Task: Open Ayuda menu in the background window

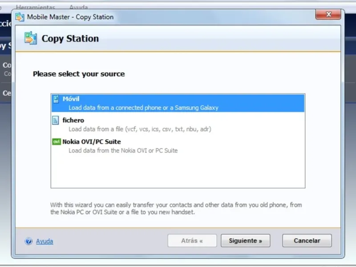Action: pos(79,7)
